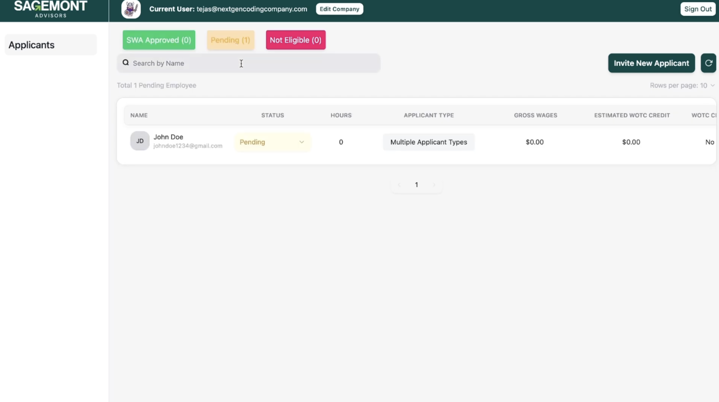This screenshot has height=402, width=719.
Task: Click the company avatar logo icon
Action: [x=131, y=9]
